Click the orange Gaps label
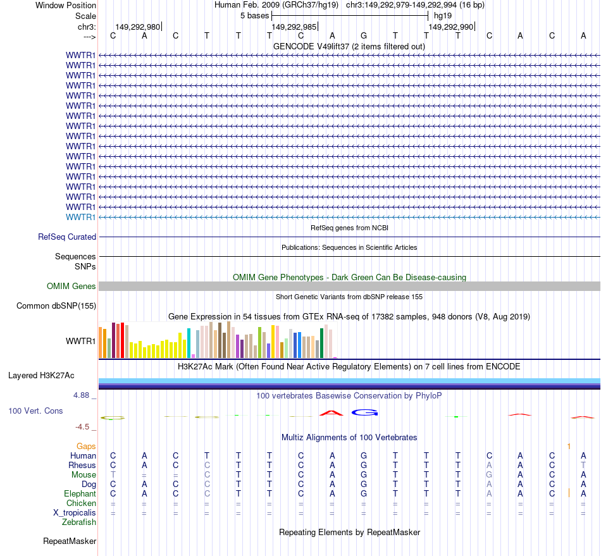The image size is (601, 556). (x=86, y=446)
